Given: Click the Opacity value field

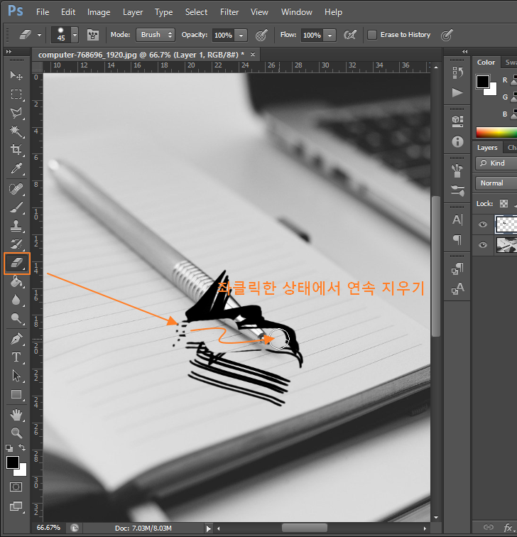Looking at the screenshot, I should pos(224,36).
